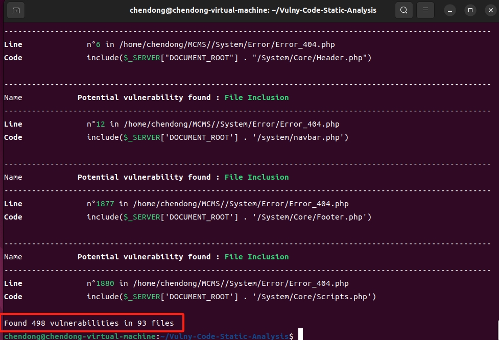Click the shell prompt chendong@chendong-virtual-machine
499x340 pixels.
click(x=80, y=336)
